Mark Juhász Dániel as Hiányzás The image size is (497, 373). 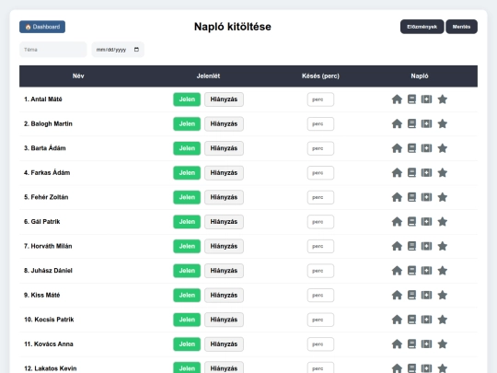tap(224, 271)
